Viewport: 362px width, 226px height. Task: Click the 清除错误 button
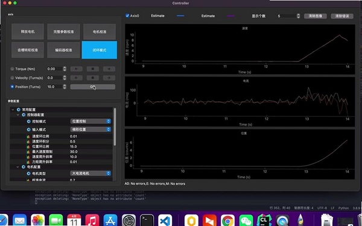point(342,16)
